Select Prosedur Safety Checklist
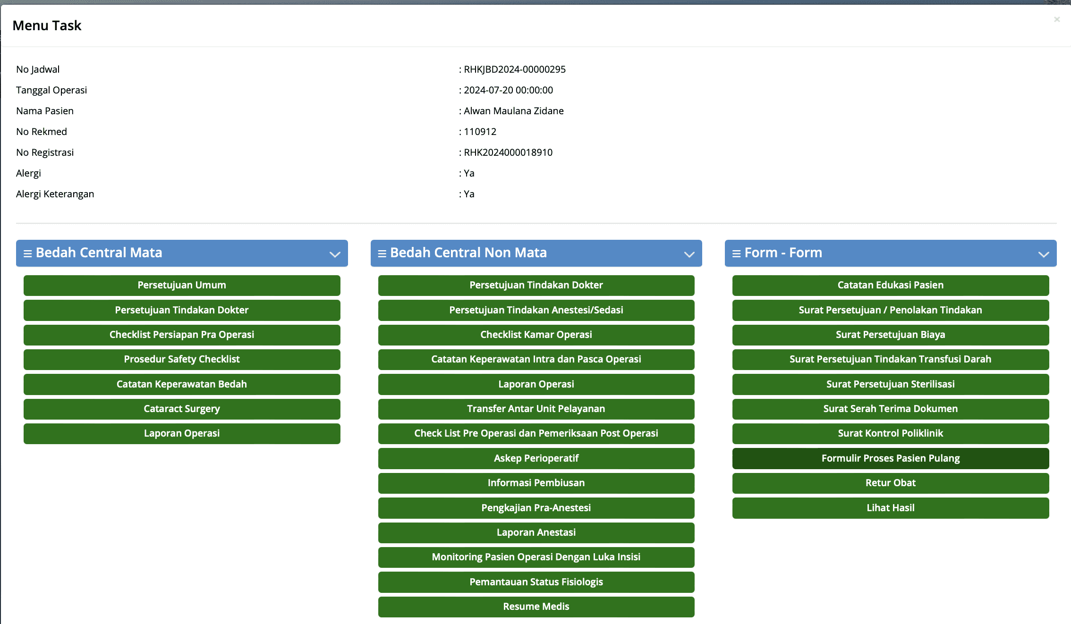The width and height of the screenshot is (1071, 624). point(182,359)
